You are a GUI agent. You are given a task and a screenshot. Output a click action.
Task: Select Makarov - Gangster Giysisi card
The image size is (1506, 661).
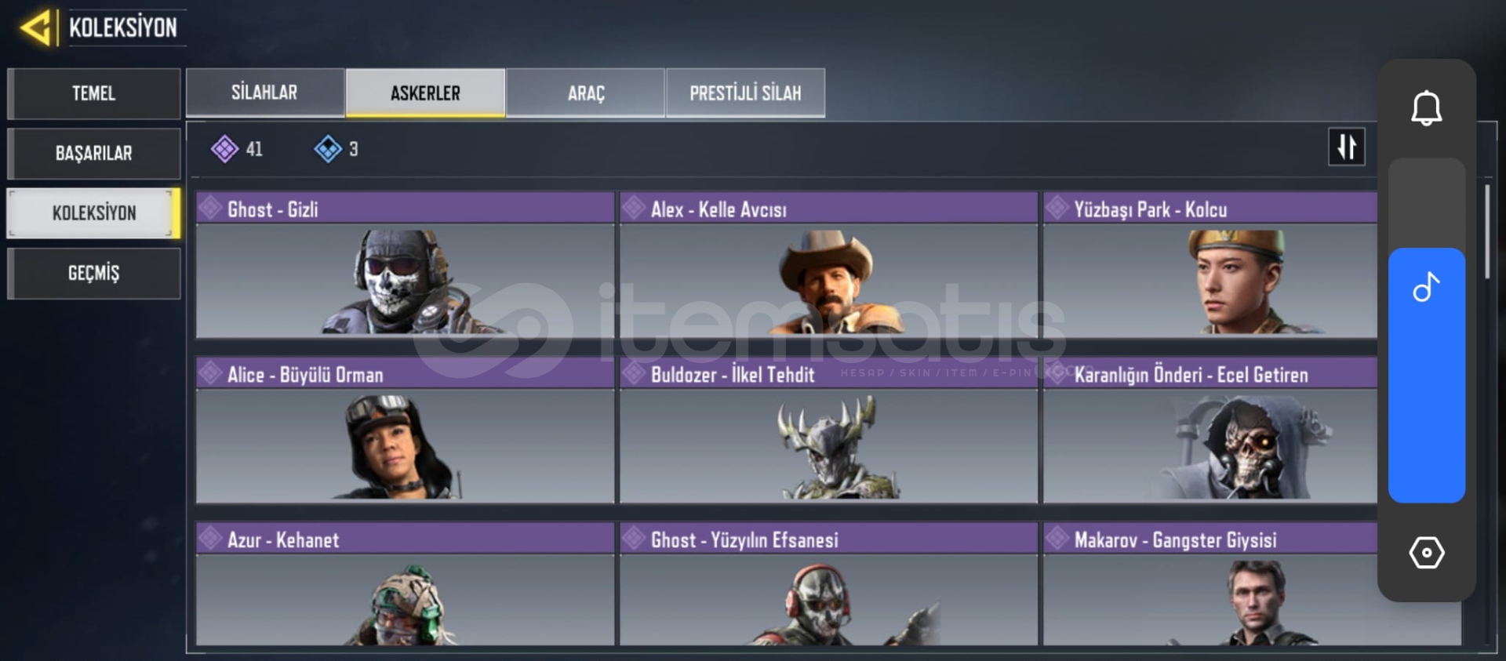coord(1252,584)
